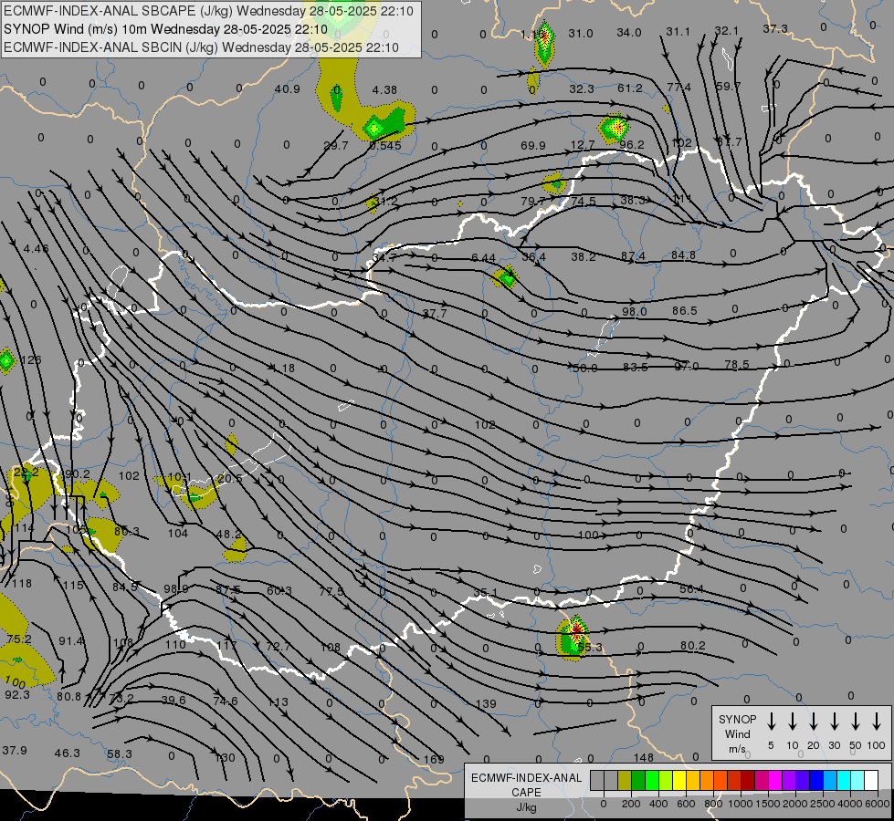Select the olive swatch in CAPE legend

point(625,781)
